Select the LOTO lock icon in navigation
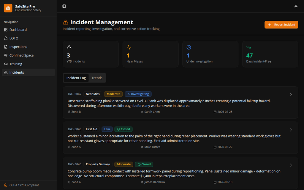 tap(7, 38)
